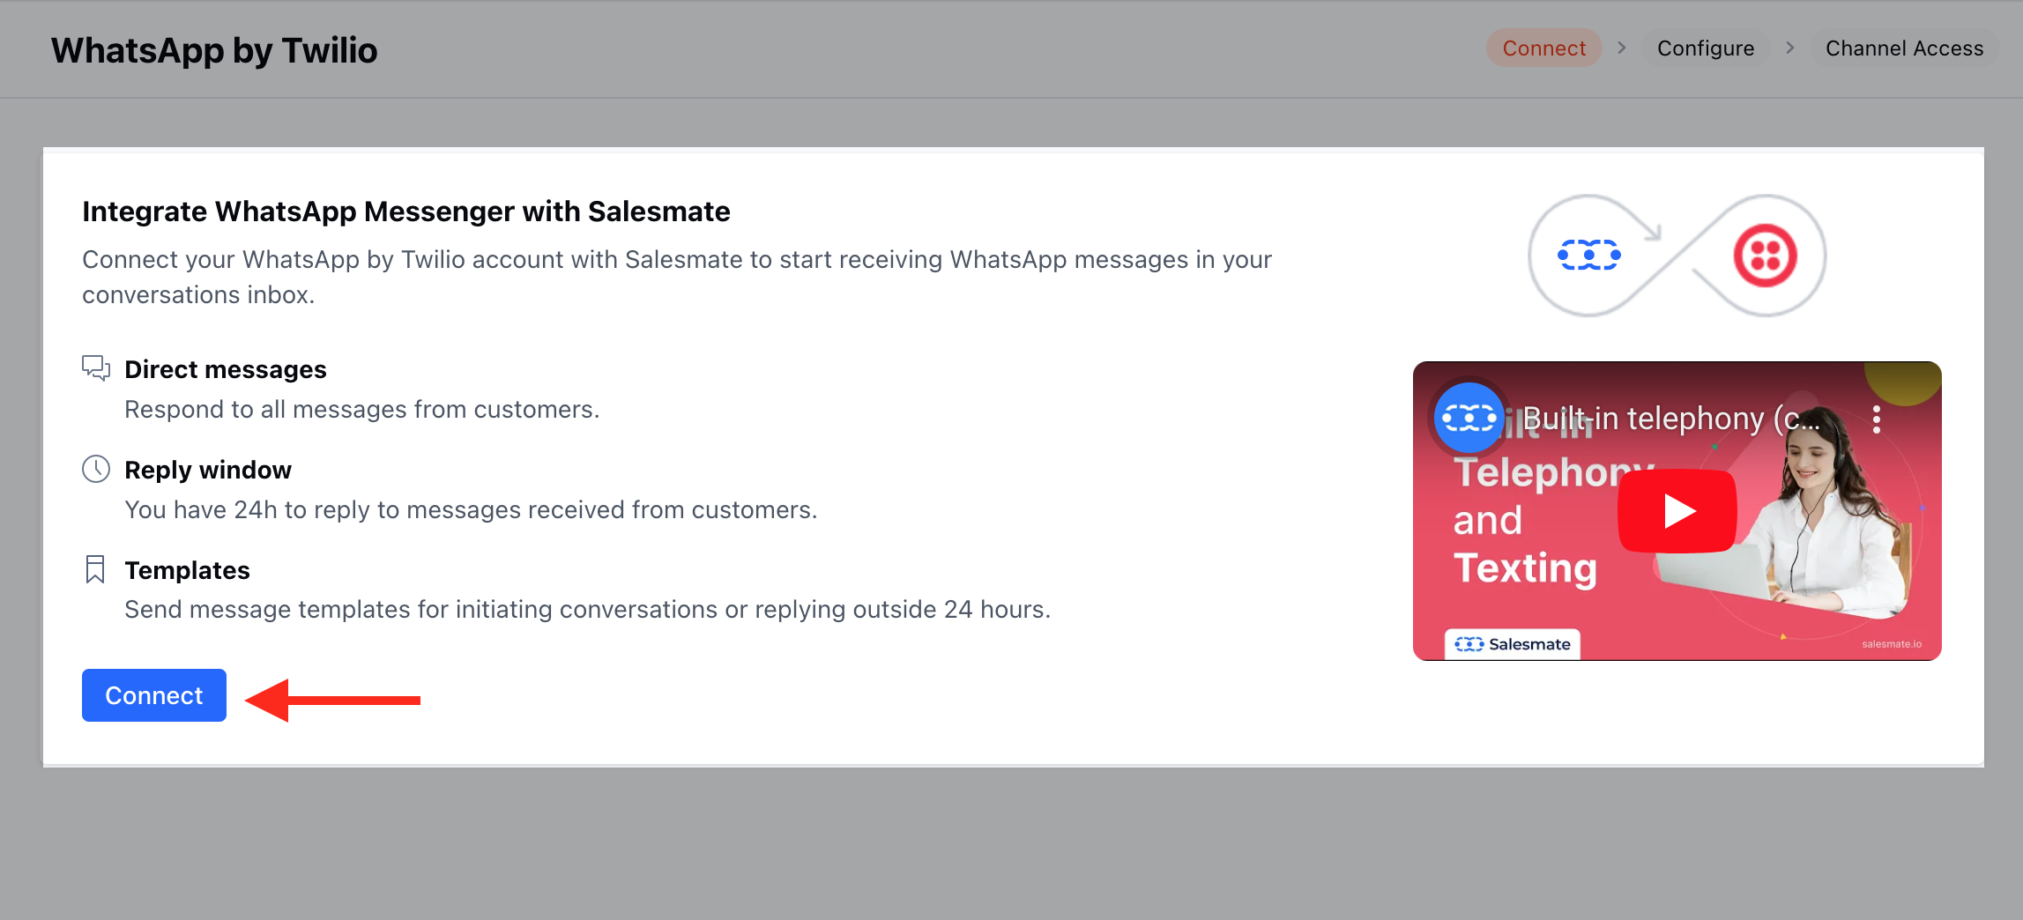2023x920 pixels.
Task: Click the Salesmate channel avatar on video
Action: click(1469, 418)
